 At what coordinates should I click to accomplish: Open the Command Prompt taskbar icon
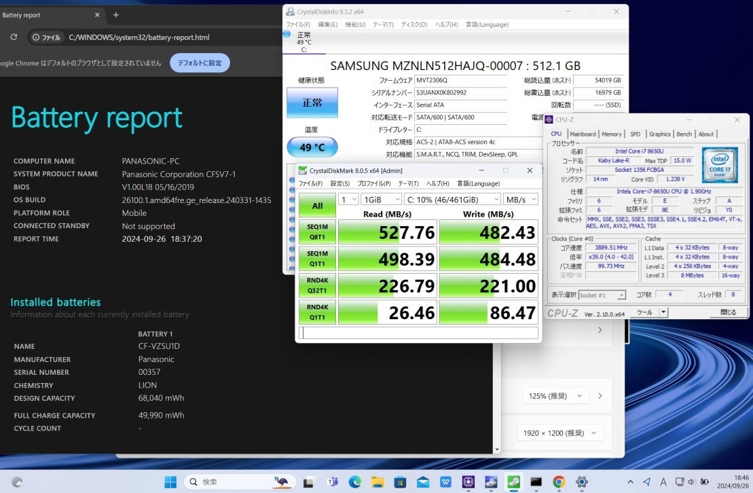[536, 482]
